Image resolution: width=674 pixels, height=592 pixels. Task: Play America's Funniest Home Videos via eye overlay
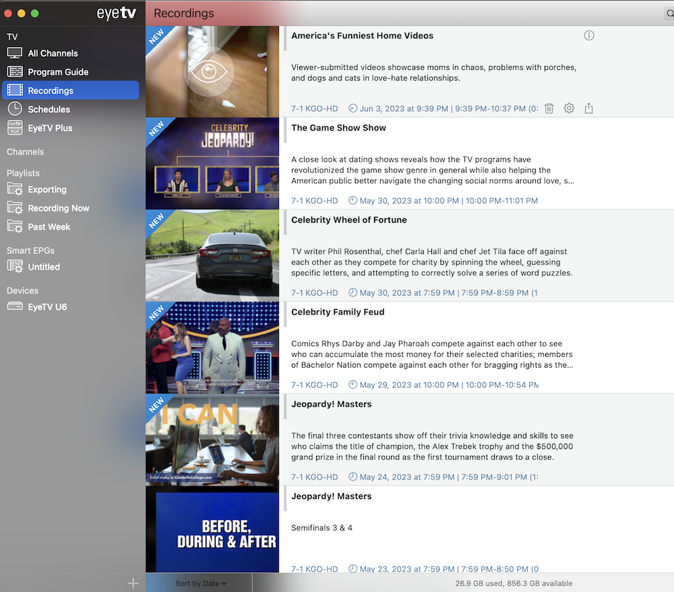209,71
